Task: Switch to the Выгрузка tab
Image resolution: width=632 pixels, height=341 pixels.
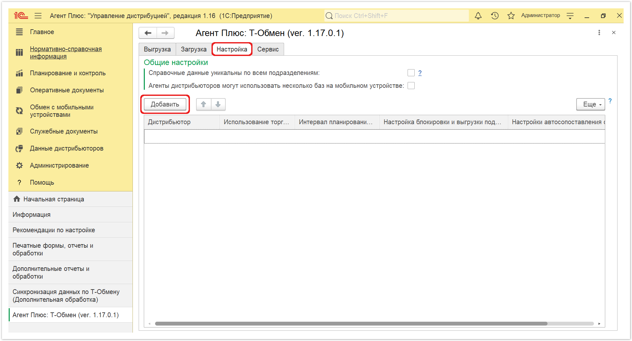Action: pyautogui.click(x=157, y=49)
